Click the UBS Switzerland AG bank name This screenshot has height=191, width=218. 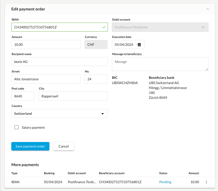[164, 83]
